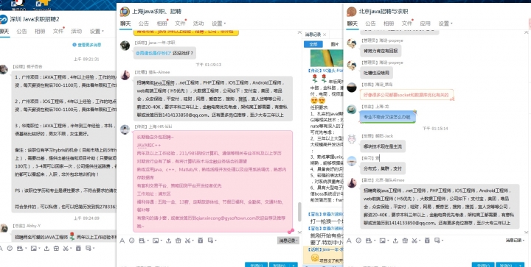The image size is (531, 267).
Task: Click avatar of 上海-龙 in the Beijing chat
Action: tap(352, 109)
